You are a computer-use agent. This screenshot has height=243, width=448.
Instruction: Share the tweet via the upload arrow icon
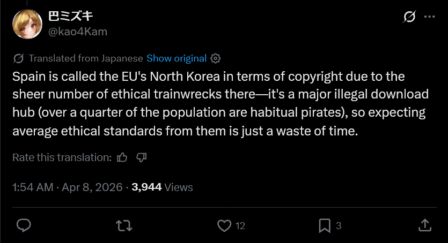[x=424, y=226]
